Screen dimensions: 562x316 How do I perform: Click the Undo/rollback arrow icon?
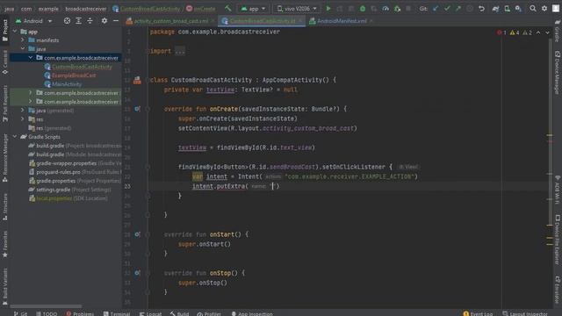click(x=481, y=8)
